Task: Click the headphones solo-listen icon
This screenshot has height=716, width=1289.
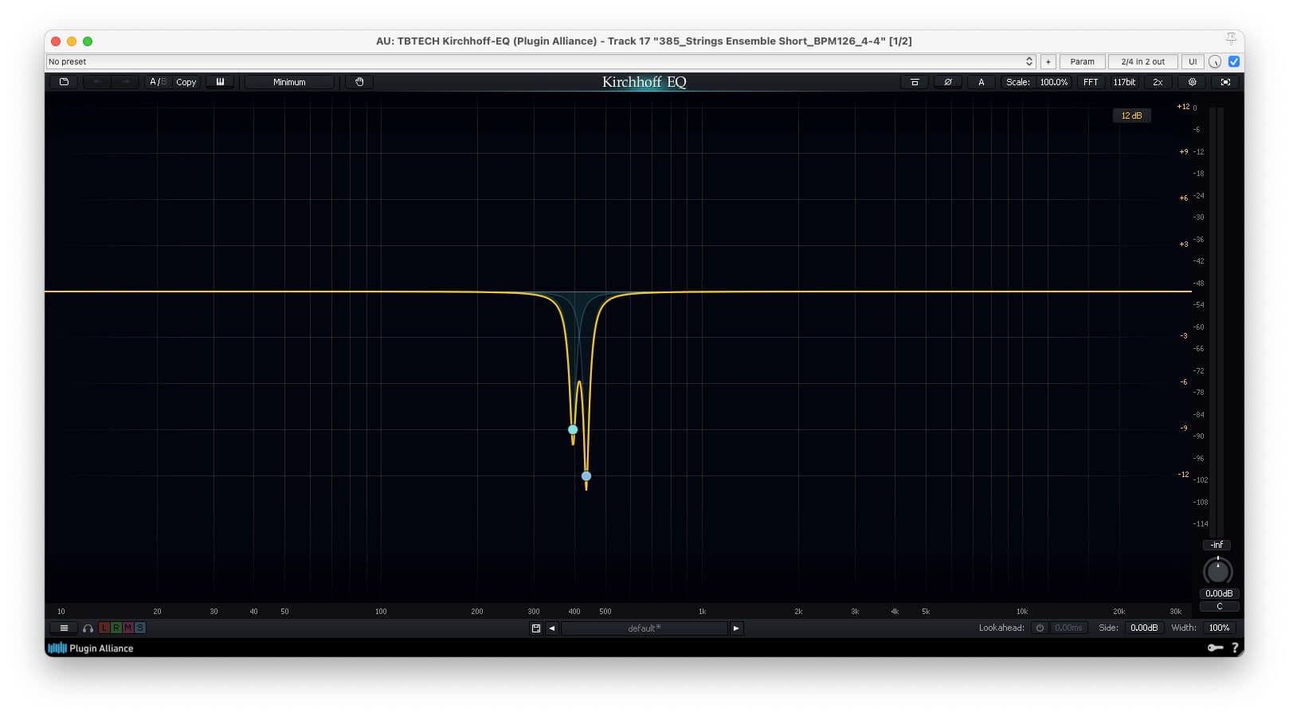Action: pos(88,628)
